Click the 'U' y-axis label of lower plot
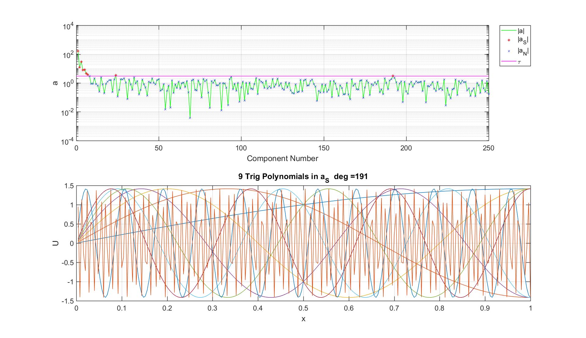The height and width of the screenshot is (338, 586). click(x=56, y=243)
